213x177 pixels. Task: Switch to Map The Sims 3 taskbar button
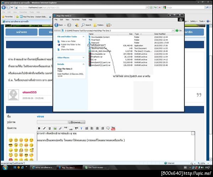click(x=69, y=167)
